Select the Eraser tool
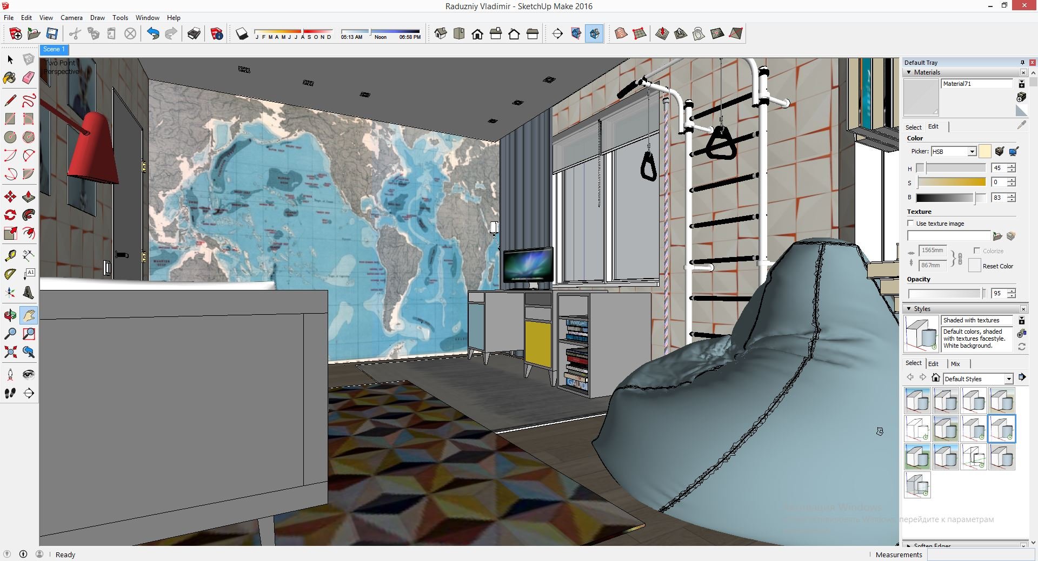The image size is (1038, 561). pyautogui.click(x=29, y=78)
